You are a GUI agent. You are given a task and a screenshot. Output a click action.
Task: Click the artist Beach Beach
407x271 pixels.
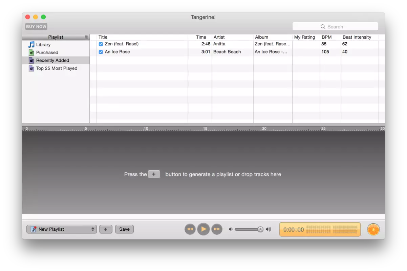(x=227, y=52)
